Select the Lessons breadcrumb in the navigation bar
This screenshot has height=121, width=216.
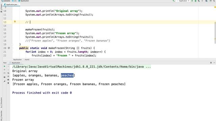pyautogui.click(x=6, y=1)
